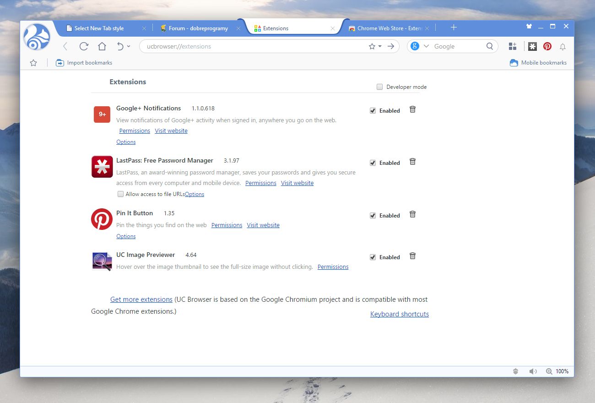Click the LastPass extension icon
Viewport: 595px width, 403px height.
(102, 167)
